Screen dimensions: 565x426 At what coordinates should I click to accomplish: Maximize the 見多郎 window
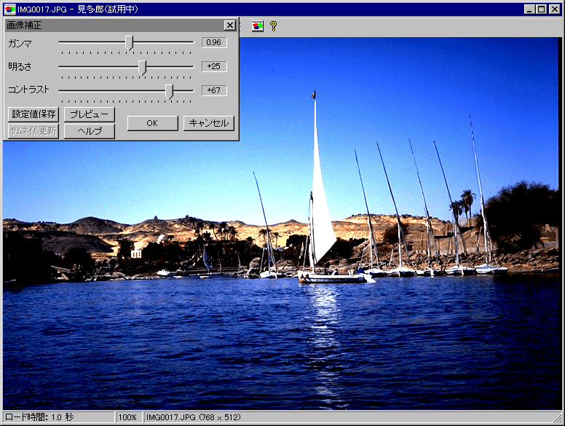click(x=542, y=9)
